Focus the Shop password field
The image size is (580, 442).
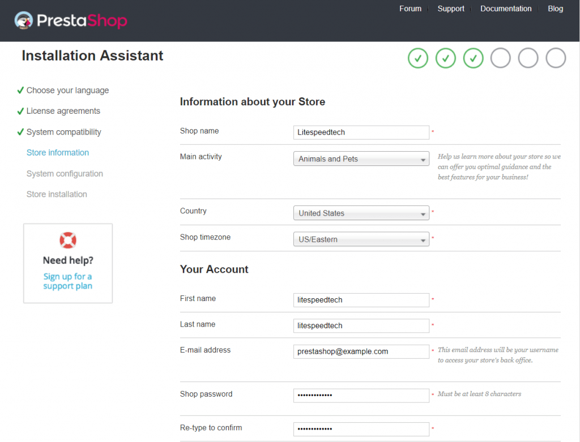(x=361, y=396)
